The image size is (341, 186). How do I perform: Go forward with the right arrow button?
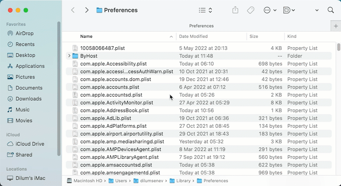[86, 10]
